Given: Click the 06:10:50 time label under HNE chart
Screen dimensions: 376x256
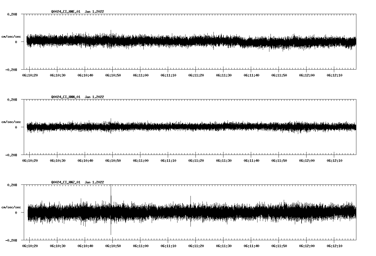Looking at the screenshot, I should pos(113,75).
